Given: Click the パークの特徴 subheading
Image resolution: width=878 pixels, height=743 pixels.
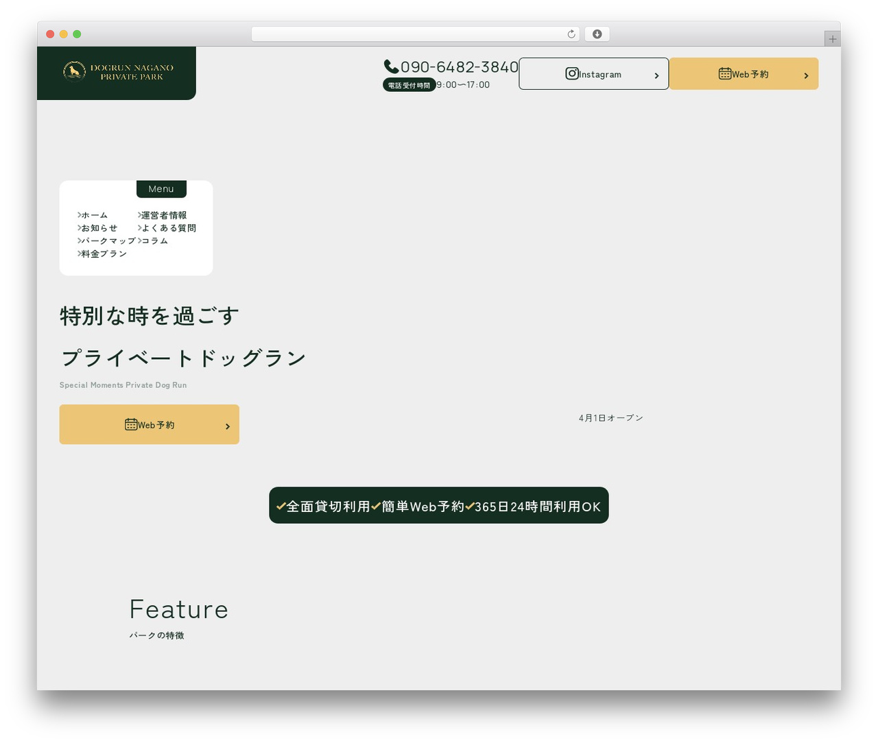Looking at the screenshot, I should click(x=156, y=635).
